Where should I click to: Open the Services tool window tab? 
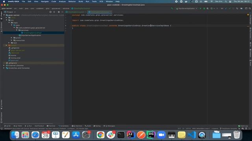click(x=77, y=126)
